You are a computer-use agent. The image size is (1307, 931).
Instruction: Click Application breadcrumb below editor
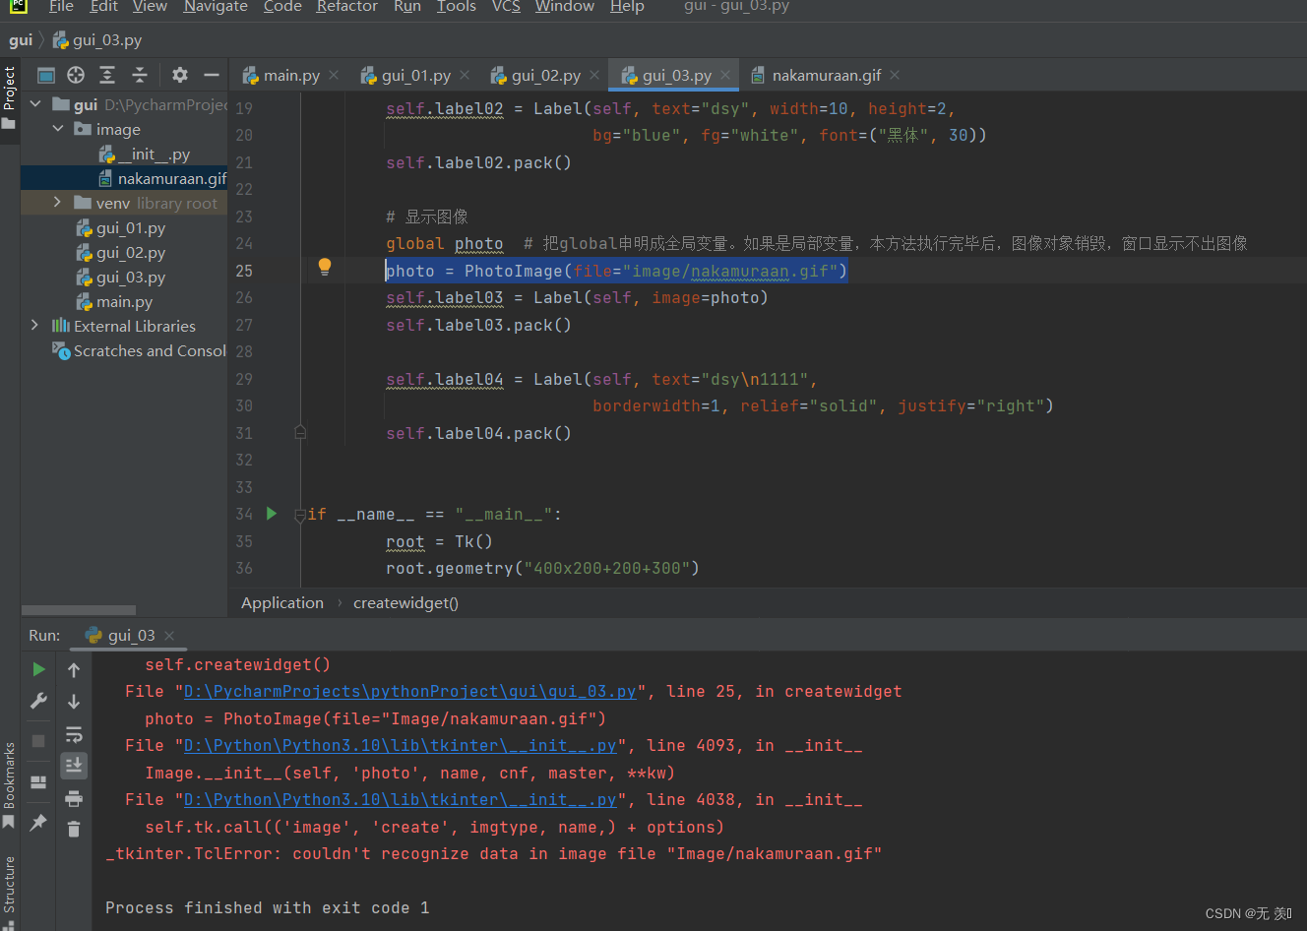(282, 602)
